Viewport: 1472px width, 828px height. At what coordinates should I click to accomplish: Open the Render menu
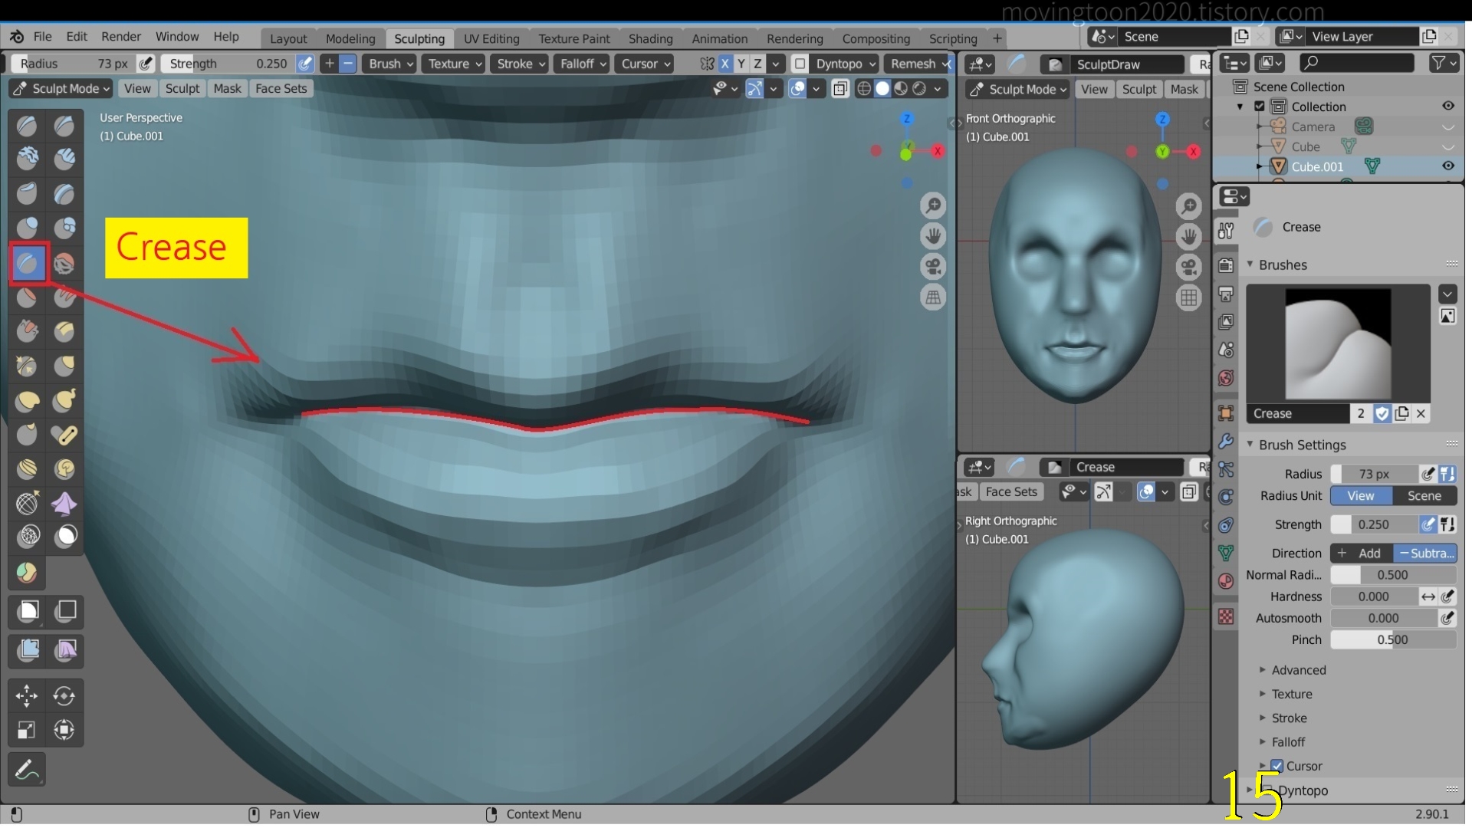point(121,37)
